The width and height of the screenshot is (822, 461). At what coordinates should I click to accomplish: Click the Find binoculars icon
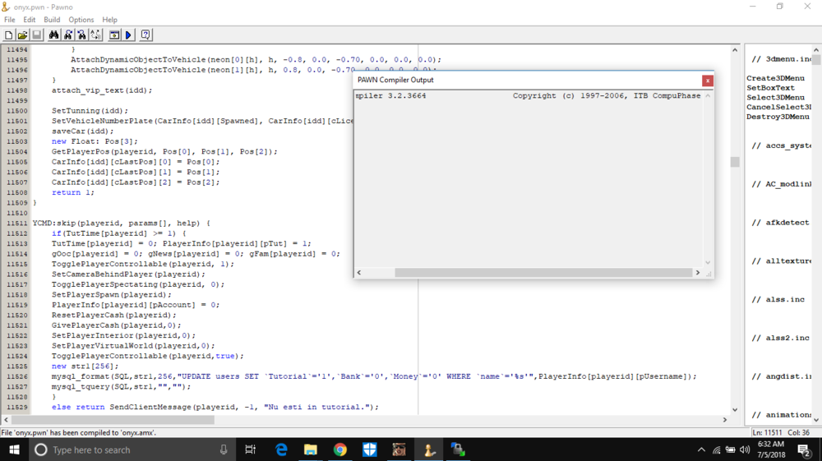pyautogui.click(x=53, y=35)
